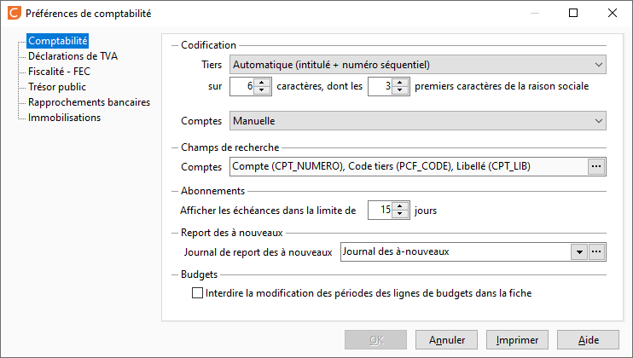Increase the échéances days limit spinner
This screenshot has width=633, height=358.
click(399, 206)
